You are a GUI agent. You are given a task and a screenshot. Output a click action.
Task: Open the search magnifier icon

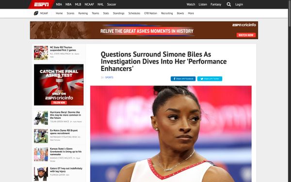pos(228,4)
